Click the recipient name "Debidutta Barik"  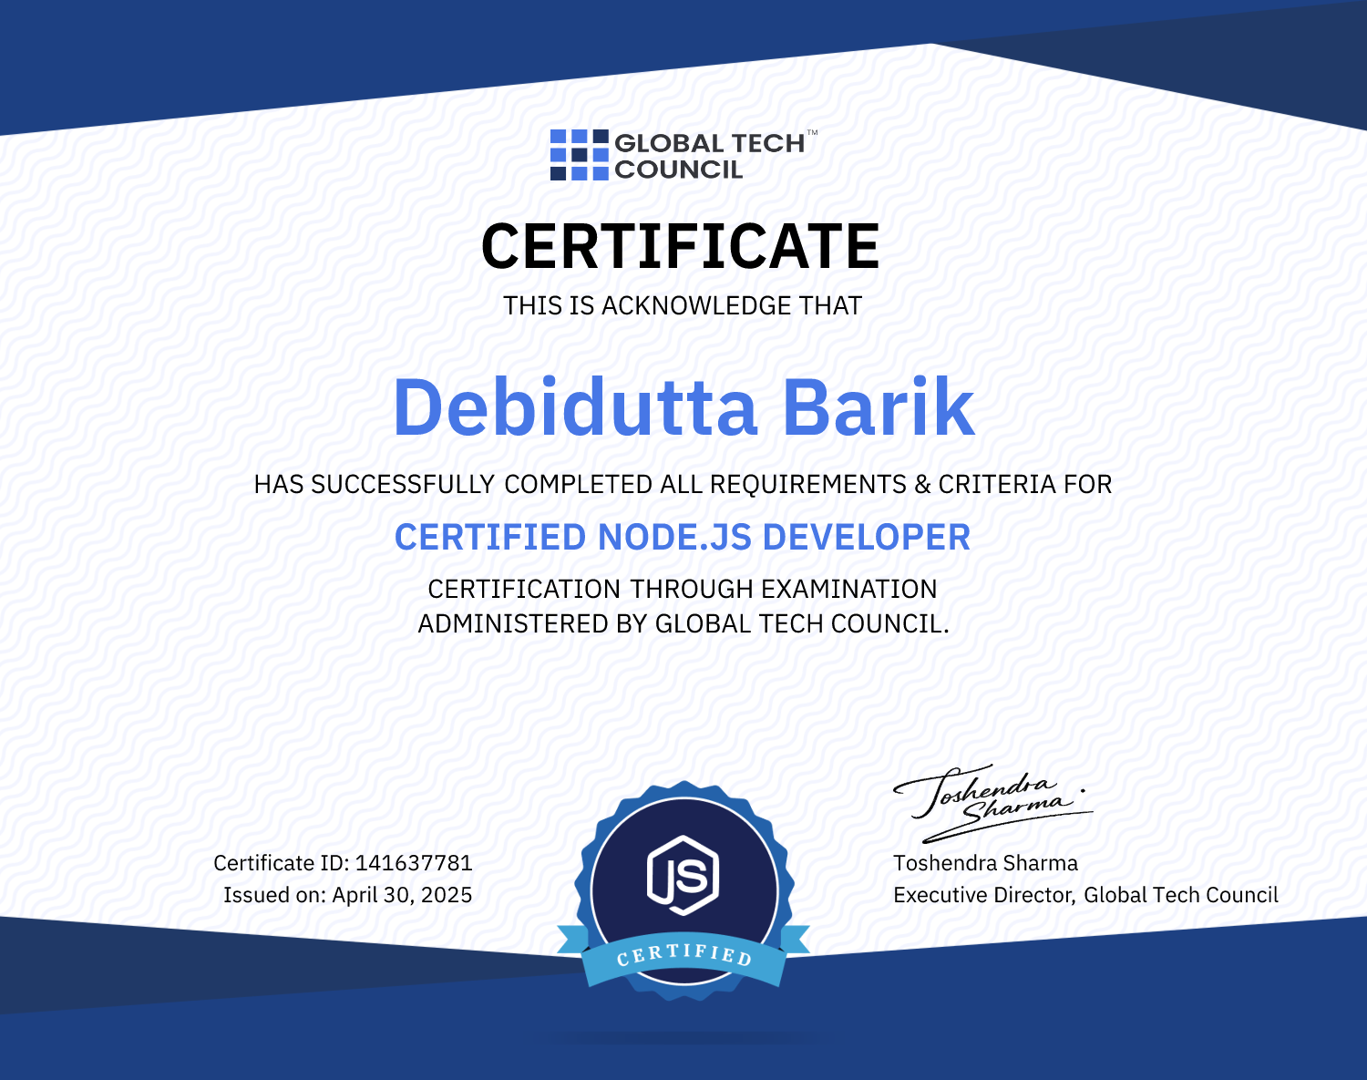[683, 406]
